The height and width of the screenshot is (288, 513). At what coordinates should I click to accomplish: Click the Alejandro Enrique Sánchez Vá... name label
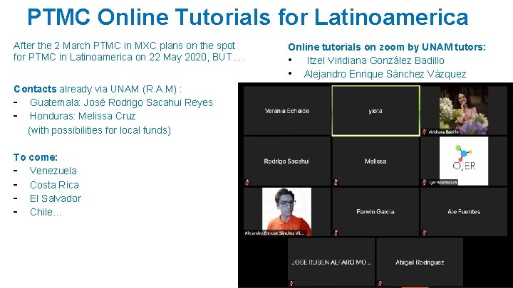(x=274, y=233)
